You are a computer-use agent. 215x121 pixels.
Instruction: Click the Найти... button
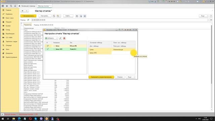[68, 16]
